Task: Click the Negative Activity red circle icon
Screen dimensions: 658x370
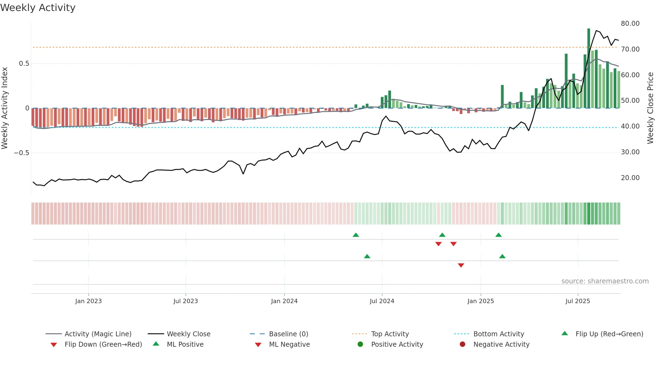Action: [x=463, y=344]
